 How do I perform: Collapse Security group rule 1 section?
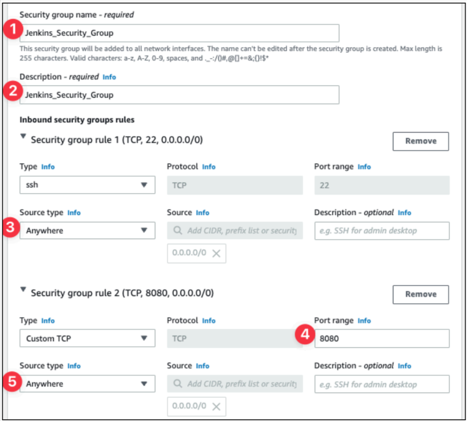[23, 136]
